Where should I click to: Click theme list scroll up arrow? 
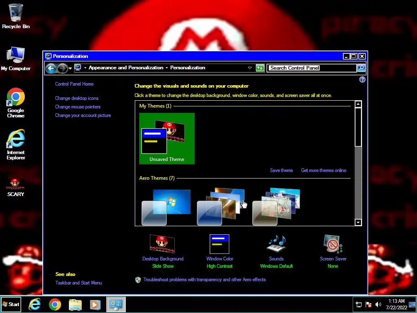tap(358, 104)
